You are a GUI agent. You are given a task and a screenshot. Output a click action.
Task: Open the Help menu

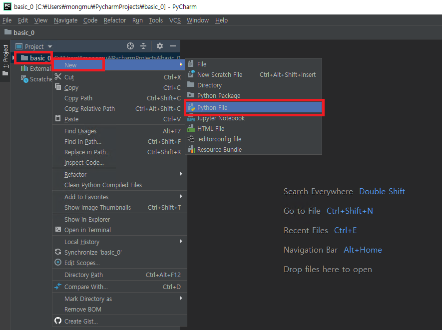click(221, 20)
